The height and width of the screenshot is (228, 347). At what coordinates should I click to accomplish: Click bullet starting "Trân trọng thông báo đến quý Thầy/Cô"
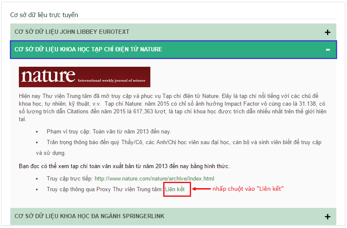tap(179, 147)
